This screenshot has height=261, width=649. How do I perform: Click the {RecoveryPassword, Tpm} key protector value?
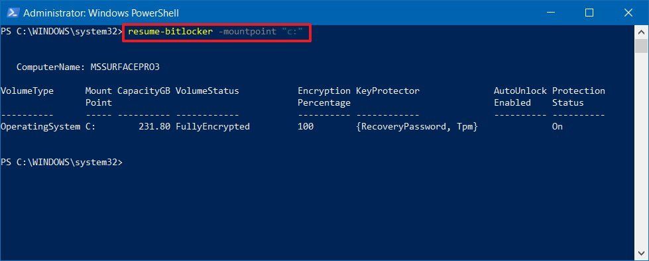pos(417,127)
